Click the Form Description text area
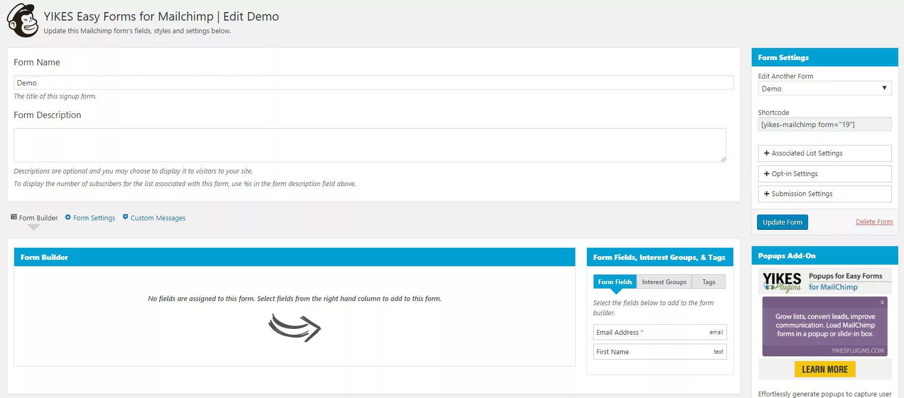 (370, 145)
